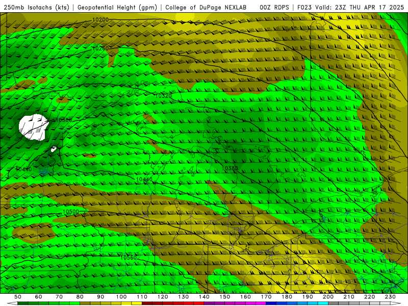The height and width of the screenshot is (306, 408).
Task: Click the 180 value on the colorbar scale
Action: tap(287, 297)
